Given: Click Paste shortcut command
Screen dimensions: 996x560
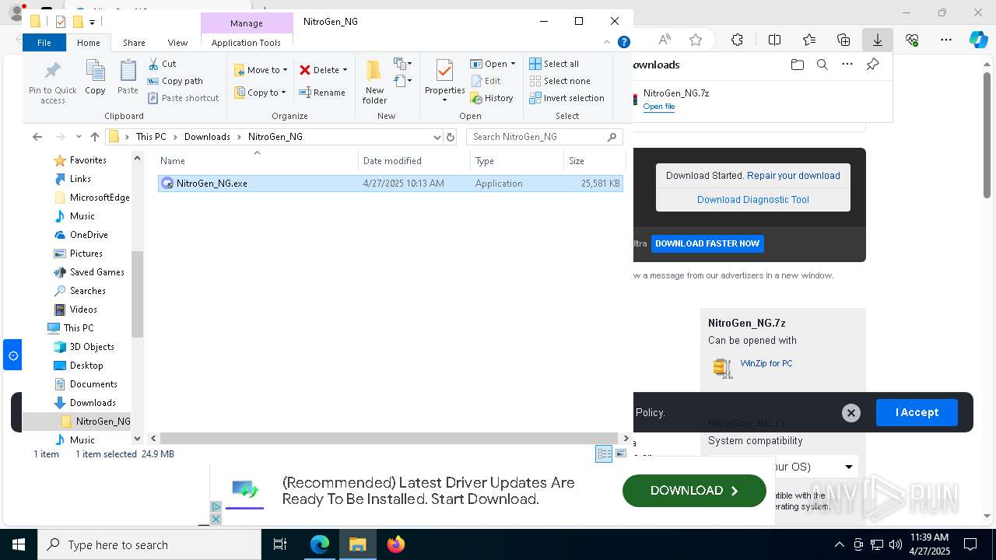Looking at the screenshot, I should pyautogui.click(x=183, y=98).
